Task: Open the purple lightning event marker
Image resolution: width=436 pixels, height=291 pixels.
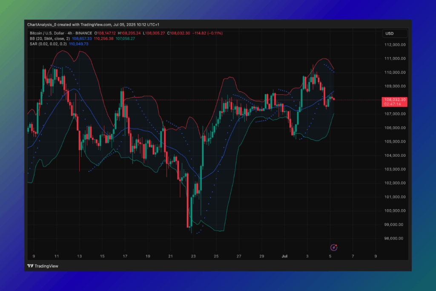Action: point(334,247)
